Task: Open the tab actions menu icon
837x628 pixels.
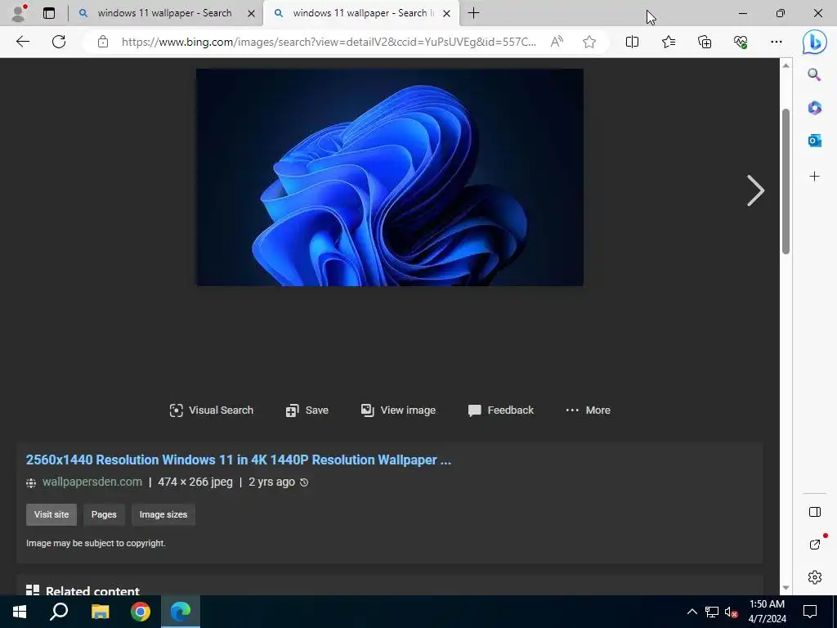Action: tap(48, 13)
